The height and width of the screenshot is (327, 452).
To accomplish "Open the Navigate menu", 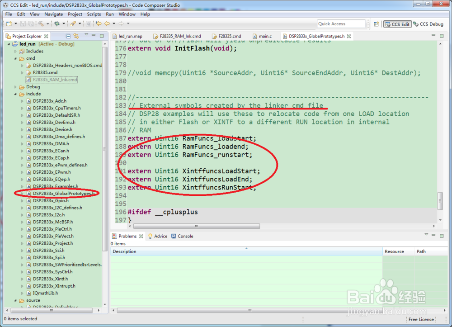I will click(x=54, y=14).
